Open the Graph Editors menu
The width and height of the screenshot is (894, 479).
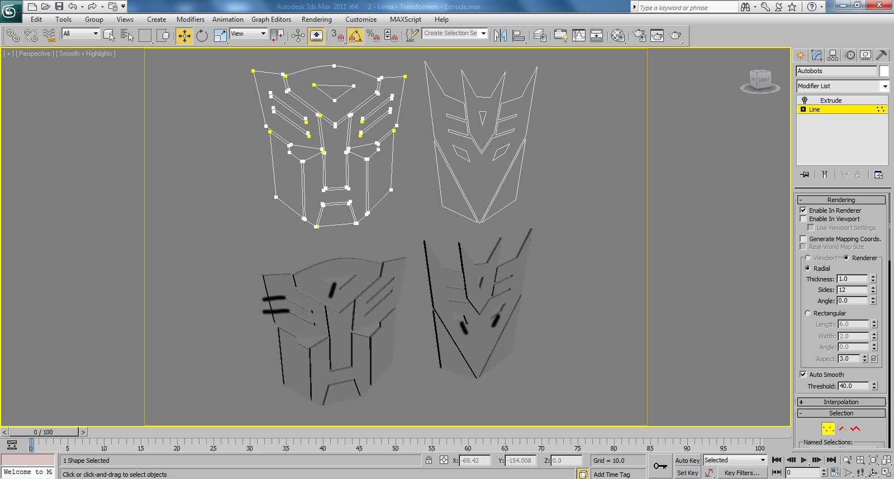(x=271, y=20)
